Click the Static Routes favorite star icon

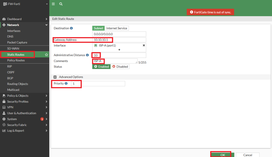click(46, 55)
